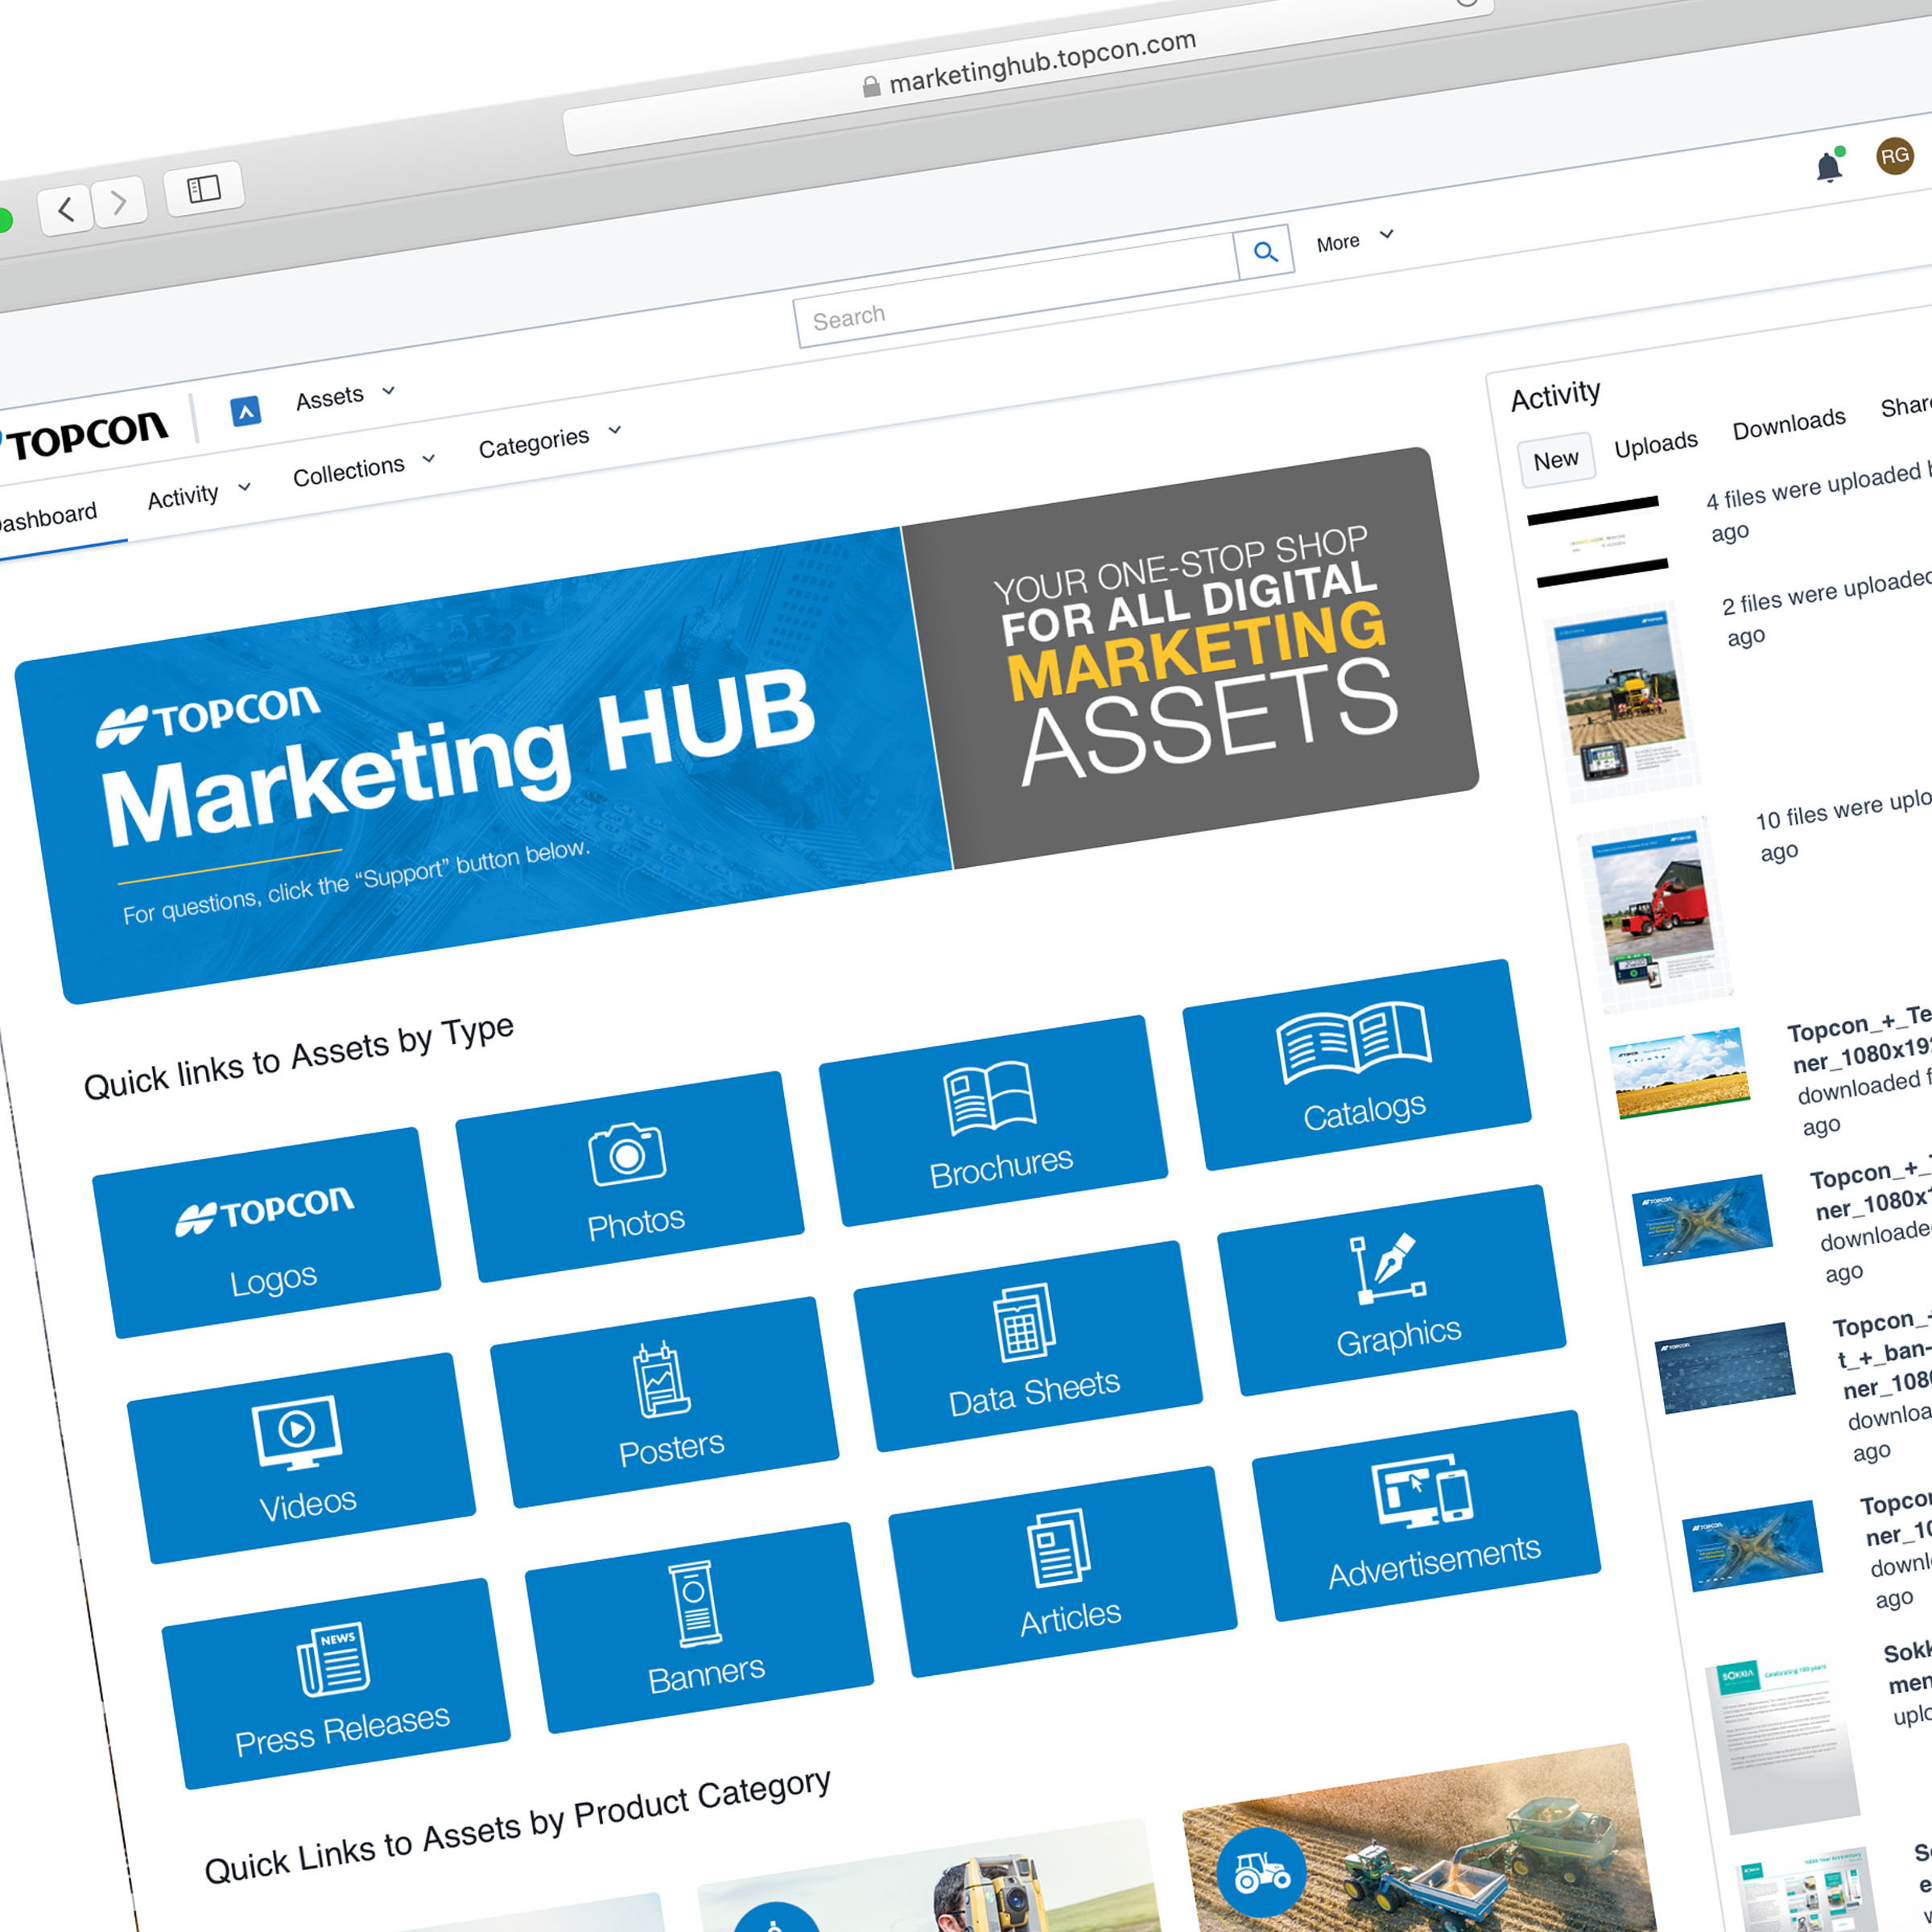Click the 'Press Releases' tile label

(342, 1729)
